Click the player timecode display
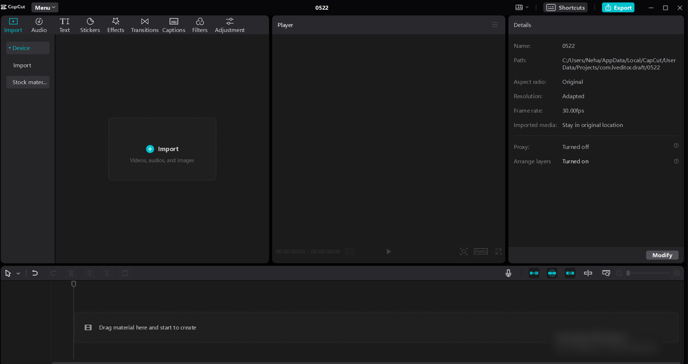The height and width of the screenshot is (364, 688). point(307,252)
